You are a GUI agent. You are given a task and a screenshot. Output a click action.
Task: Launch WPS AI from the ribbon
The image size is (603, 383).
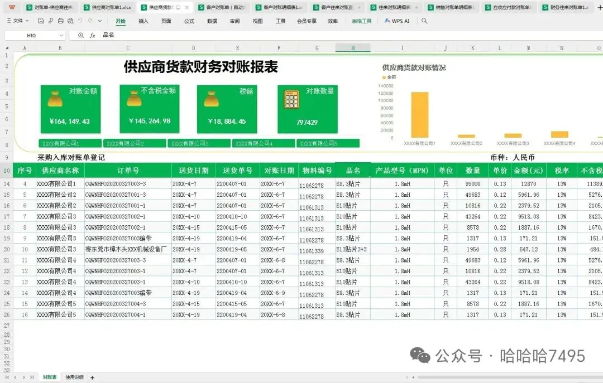pyautogui.click(x=397, y=21)
